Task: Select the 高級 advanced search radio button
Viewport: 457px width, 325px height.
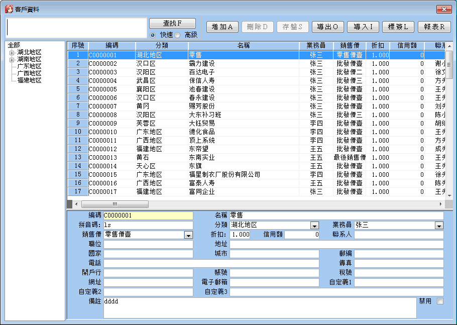Action: click(x=177, y=35)
